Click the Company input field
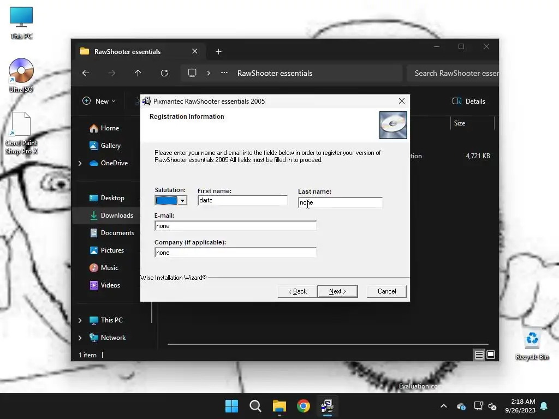The width and height of the screenshot is (559, 419). tap(235, 253)
